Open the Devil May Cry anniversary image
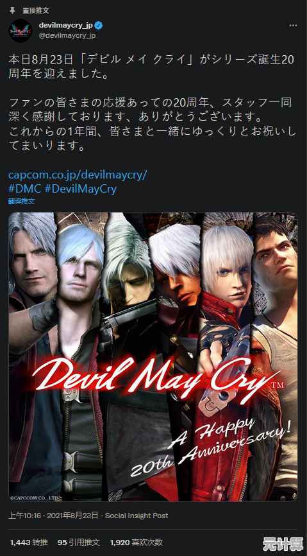Viewport: 307px width, 556px height. 153,357
